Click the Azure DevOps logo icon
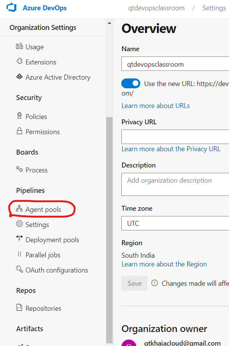229x346 pixels. click(11, 8)
